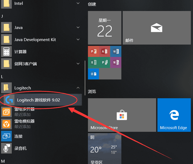Jump via the J letter header
This screenshot has width=193, height=164.
tap(2, 16)
